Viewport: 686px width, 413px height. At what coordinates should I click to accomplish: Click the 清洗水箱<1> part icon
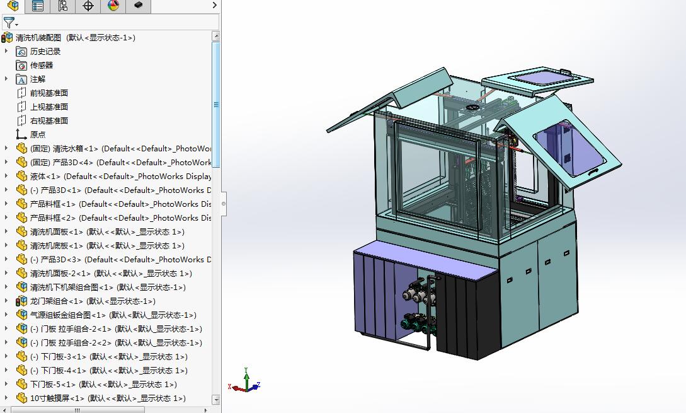(21, 148)
